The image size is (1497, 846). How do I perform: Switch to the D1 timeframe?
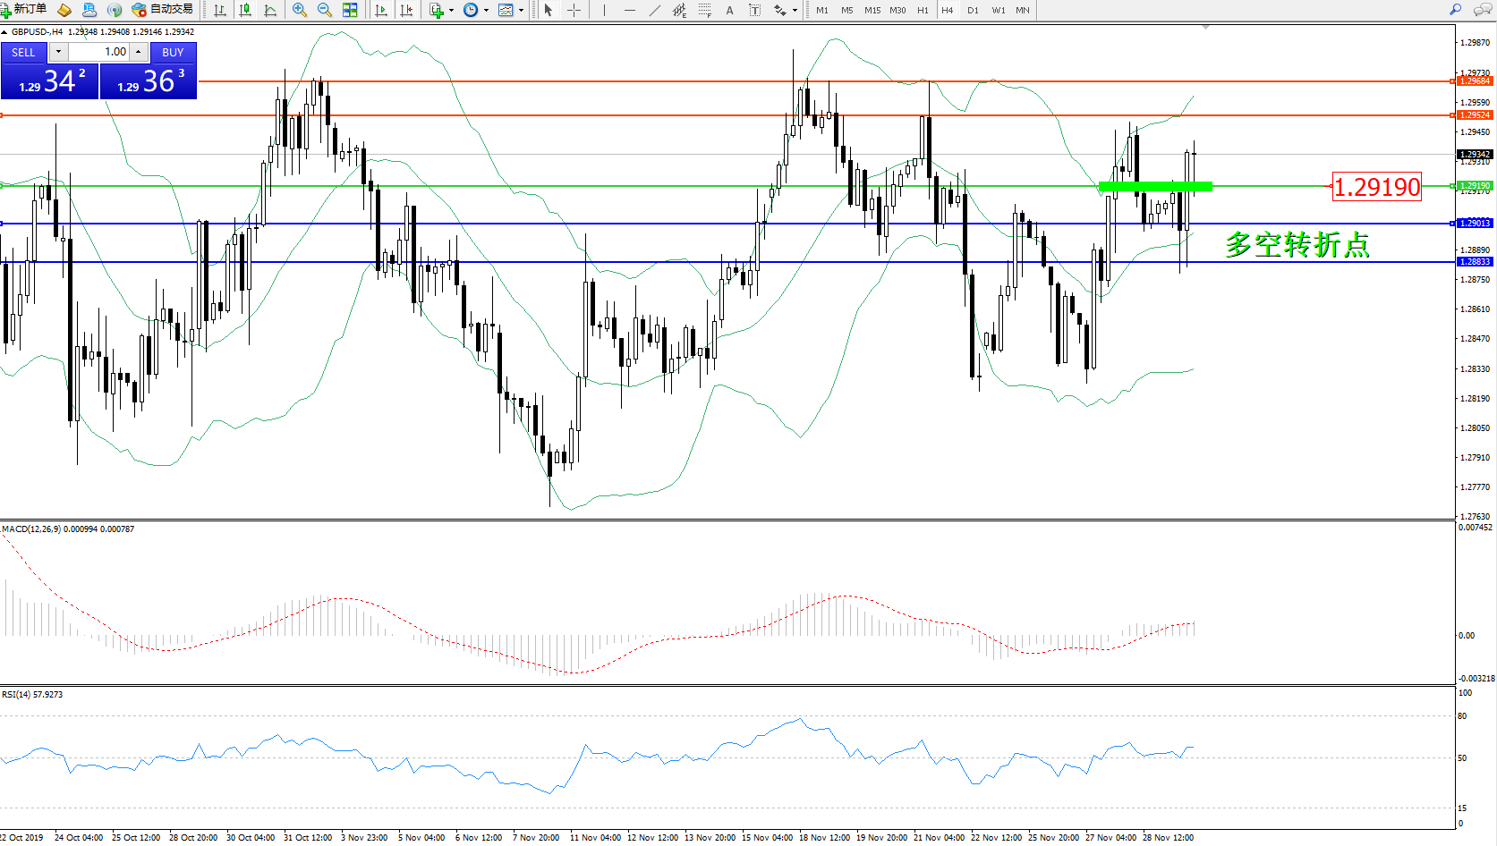973,10
